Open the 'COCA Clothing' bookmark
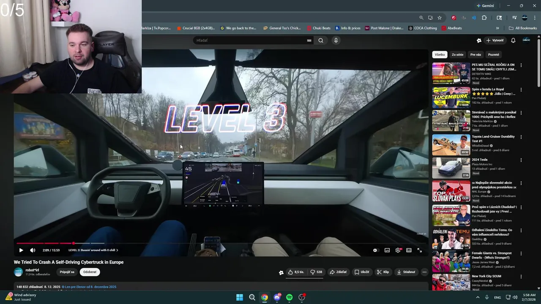The height and width of the screenshot is (304, 541). 423,28
